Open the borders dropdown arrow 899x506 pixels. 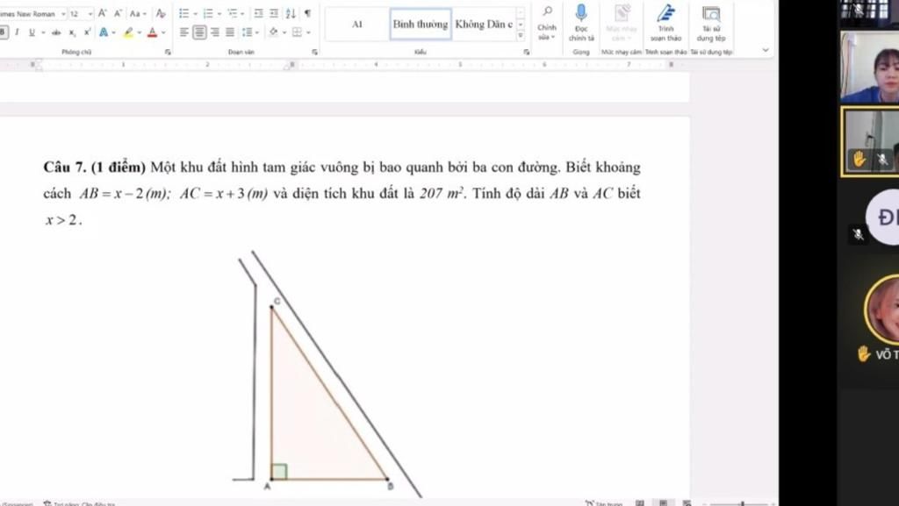(x=308, y=32)
